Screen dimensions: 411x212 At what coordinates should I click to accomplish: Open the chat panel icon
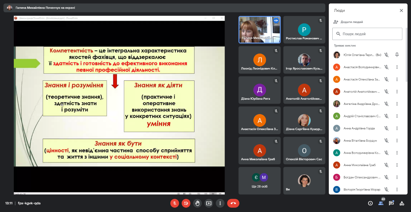[x=391, y=203]
